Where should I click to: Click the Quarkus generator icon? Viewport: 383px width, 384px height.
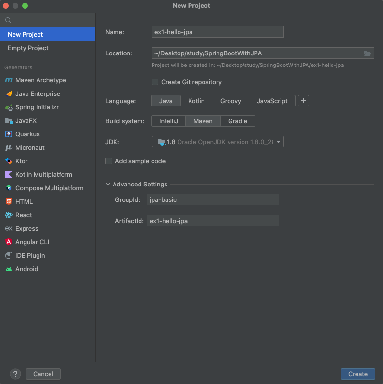point(9,134)
